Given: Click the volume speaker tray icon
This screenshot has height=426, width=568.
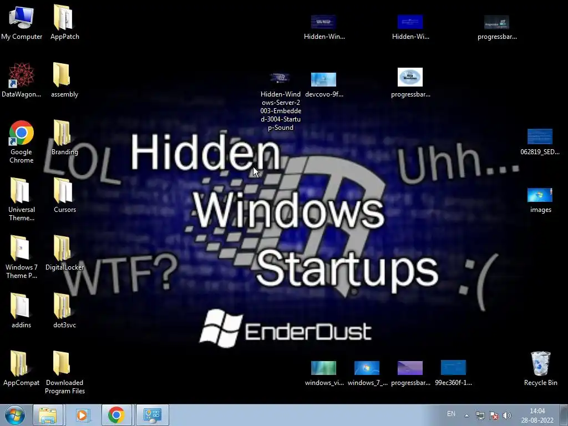Looking at the screenshot, I should tap(507, 415).
